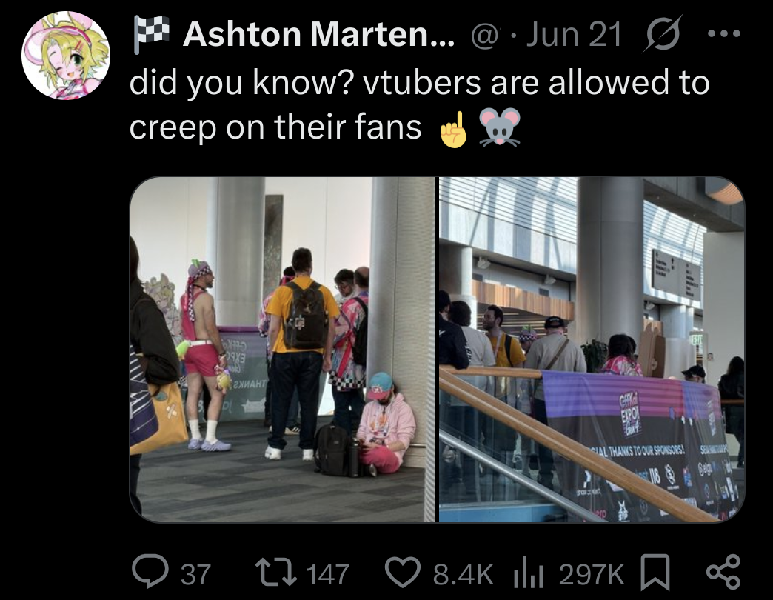Open the right escalator photo

click(592, 349)
